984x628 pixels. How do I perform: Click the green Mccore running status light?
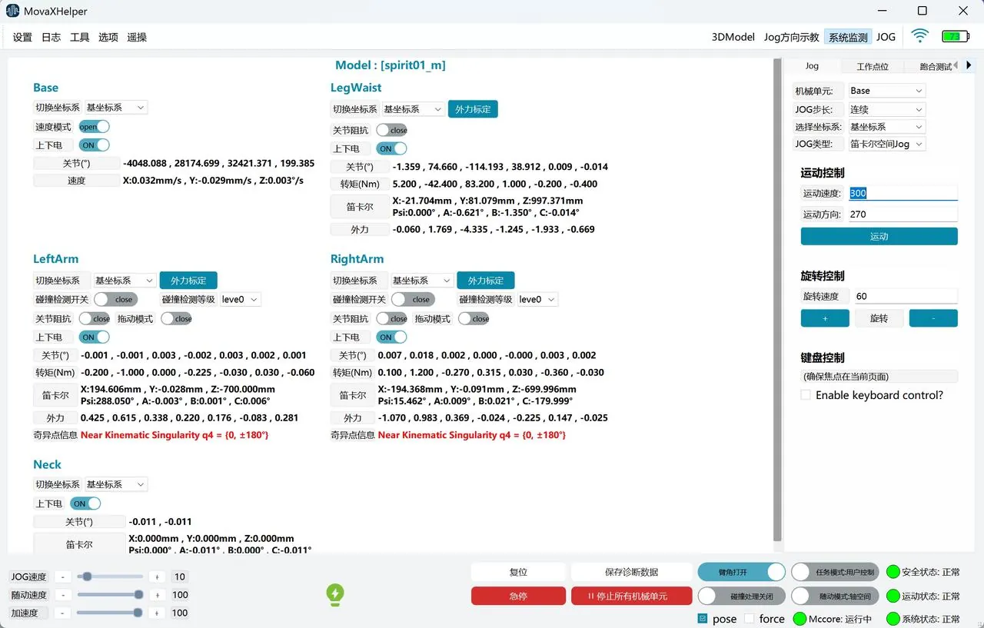(799, 619)
